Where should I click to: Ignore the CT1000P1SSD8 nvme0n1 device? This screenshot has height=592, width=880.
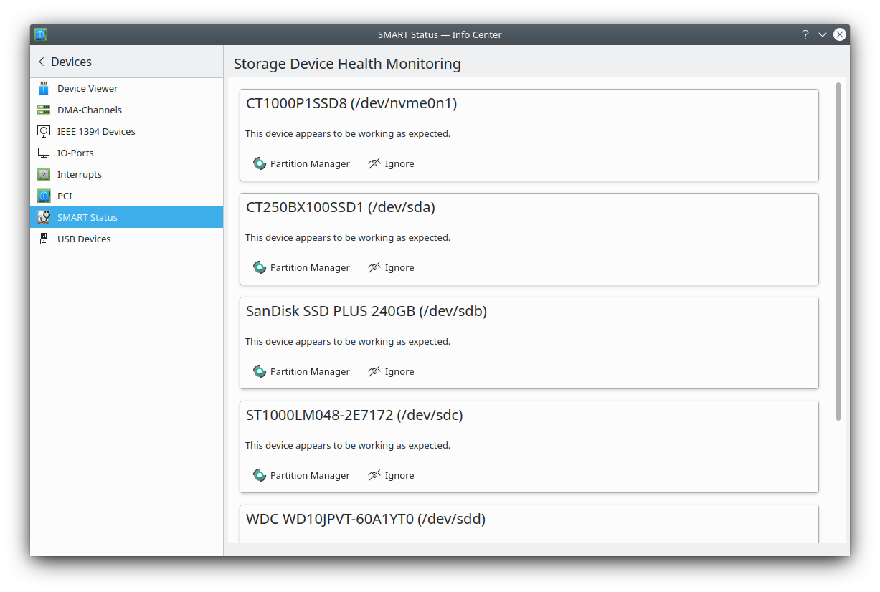(x=391, y=163)
